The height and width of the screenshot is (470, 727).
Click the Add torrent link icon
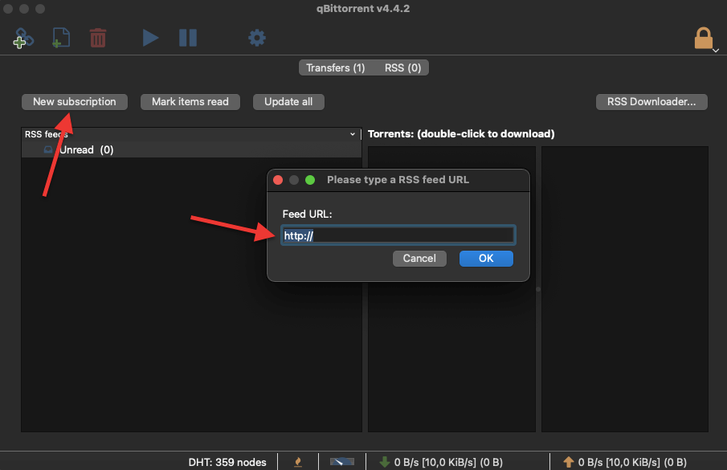[x=23, y=38]
